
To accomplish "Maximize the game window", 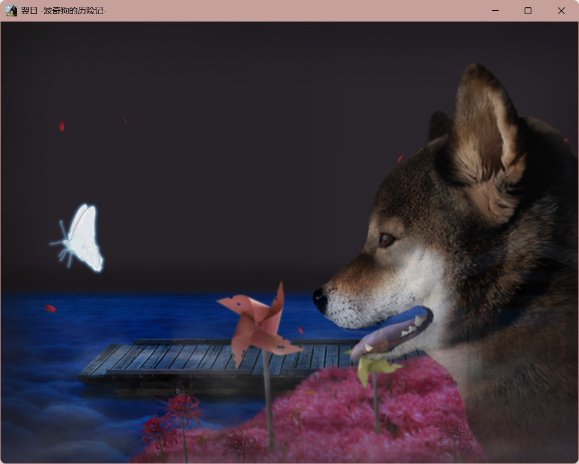I will [x=528, y=11].
